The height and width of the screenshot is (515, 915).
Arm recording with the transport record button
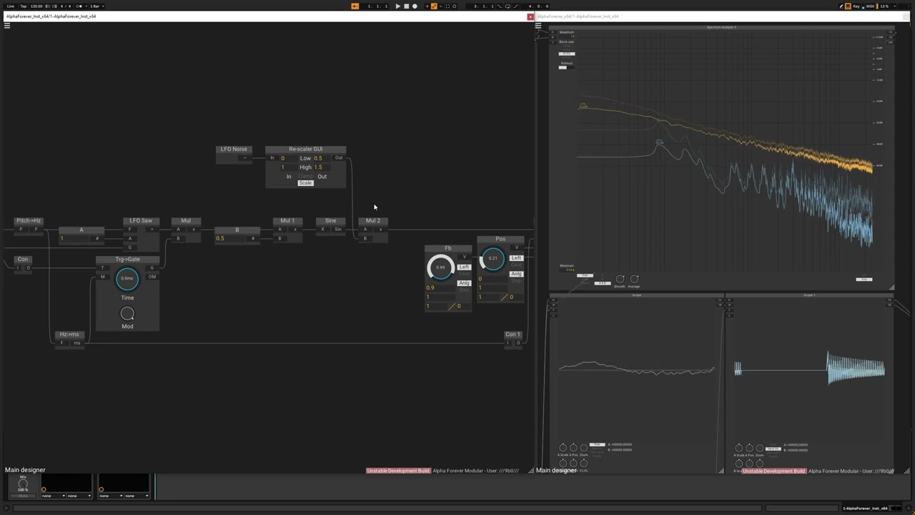(415, 6)
